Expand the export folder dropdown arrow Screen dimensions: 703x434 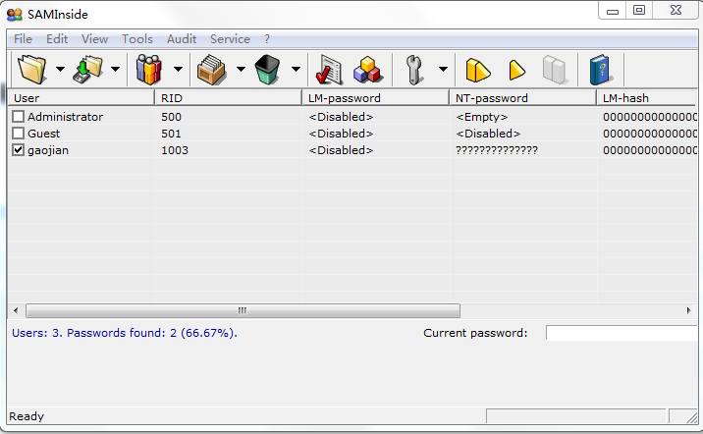(115, 69)
